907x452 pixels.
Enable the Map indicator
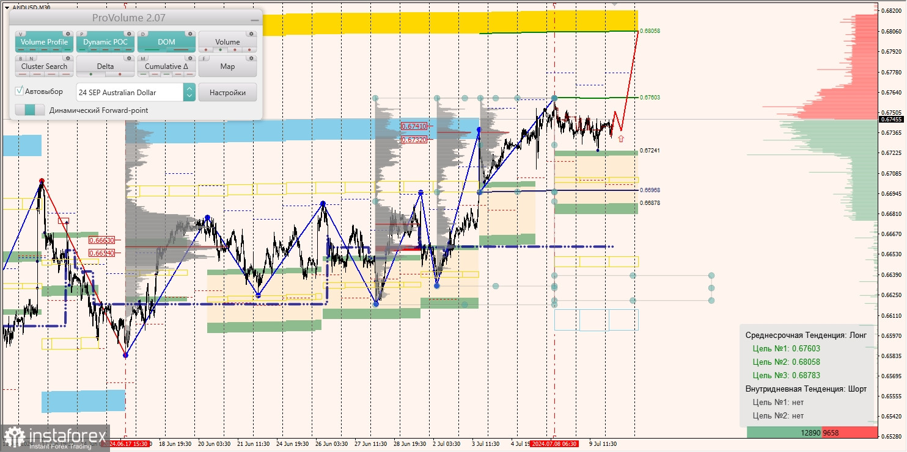pos(227,66)
